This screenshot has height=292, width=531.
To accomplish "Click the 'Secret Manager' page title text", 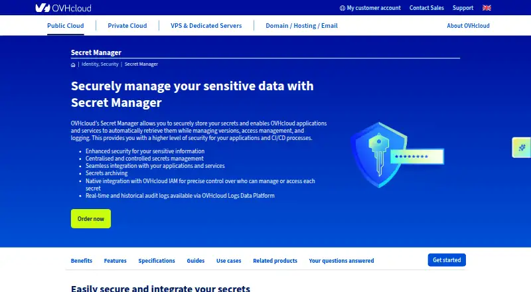I will click(x=96, y=52).
